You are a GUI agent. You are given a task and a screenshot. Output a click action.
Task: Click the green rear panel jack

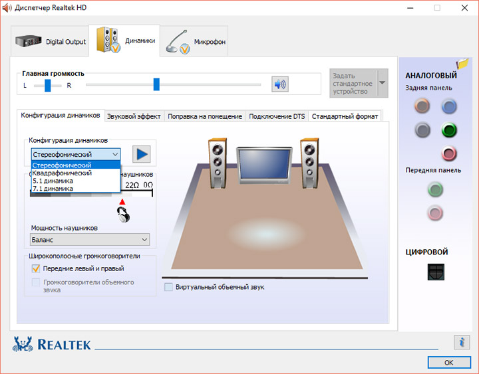[449, 130]
